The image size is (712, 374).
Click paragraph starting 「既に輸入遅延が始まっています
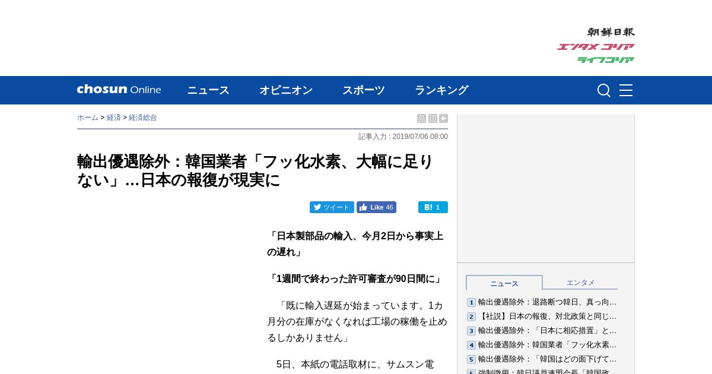[x=357, y=321]
